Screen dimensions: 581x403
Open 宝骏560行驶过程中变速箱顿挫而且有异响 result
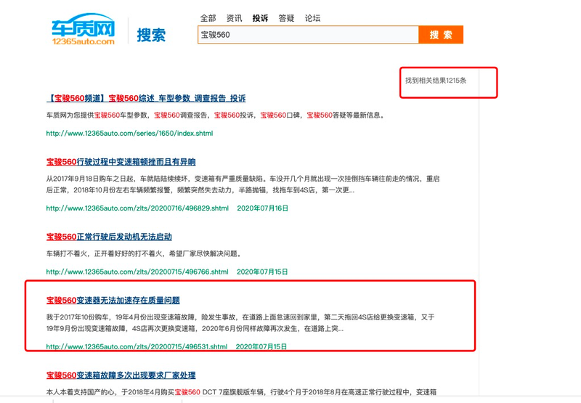coord(121,162)
